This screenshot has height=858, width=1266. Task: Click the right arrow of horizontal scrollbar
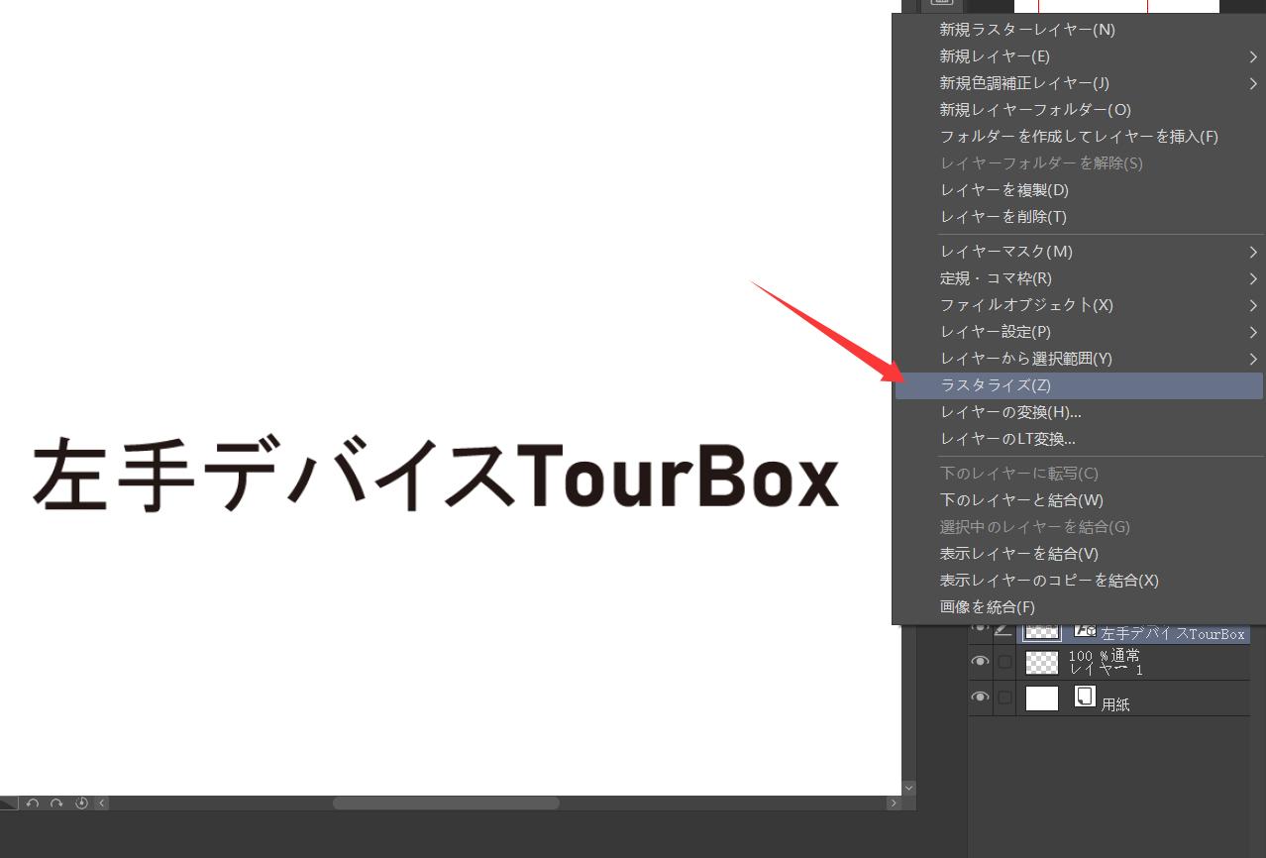tap(894, 804)
